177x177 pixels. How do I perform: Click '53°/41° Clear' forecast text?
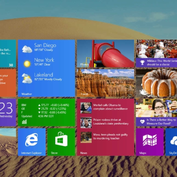(42, 65)
